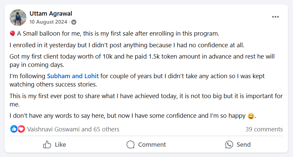Open the post options three-dot menu
This screenshot has width=293, height=157.
tap(275, 17)
